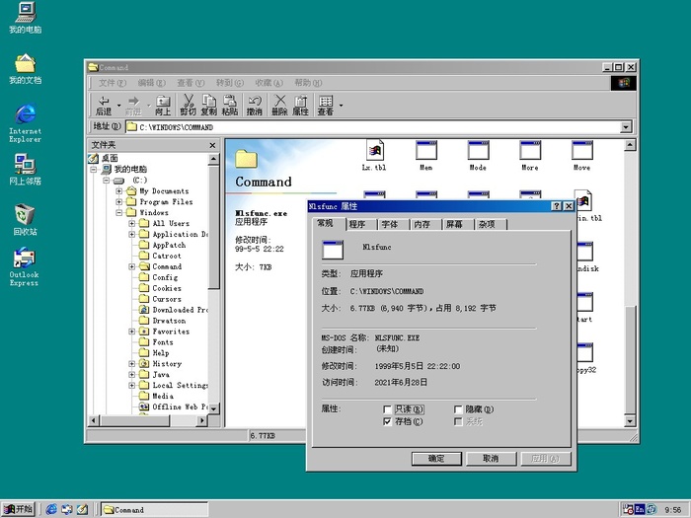Click the Back (后退) toolbar icon
This screenshot has height=518, width=691.
(103, 105)
